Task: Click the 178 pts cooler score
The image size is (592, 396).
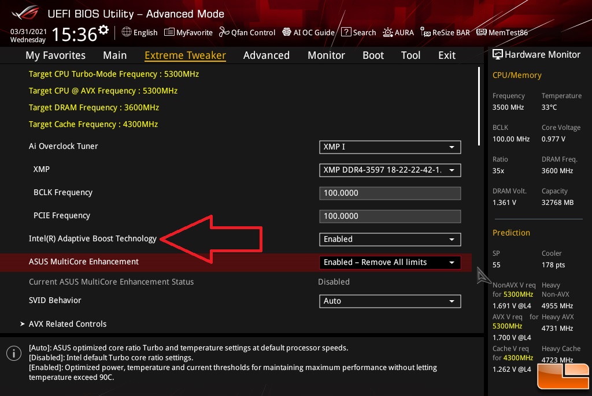Action: tap(553, 265)
